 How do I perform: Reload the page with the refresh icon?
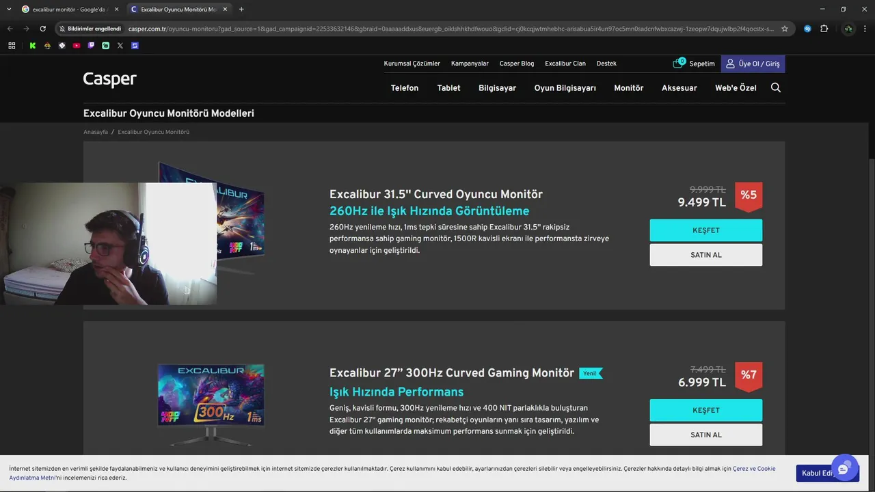(42, 29)
